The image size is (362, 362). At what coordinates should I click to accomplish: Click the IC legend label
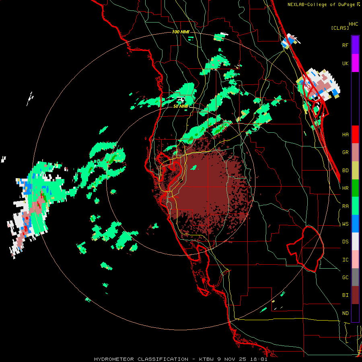click(345, 259)
